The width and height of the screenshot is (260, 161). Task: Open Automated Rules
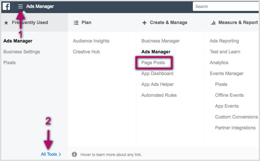pos(159,95)
